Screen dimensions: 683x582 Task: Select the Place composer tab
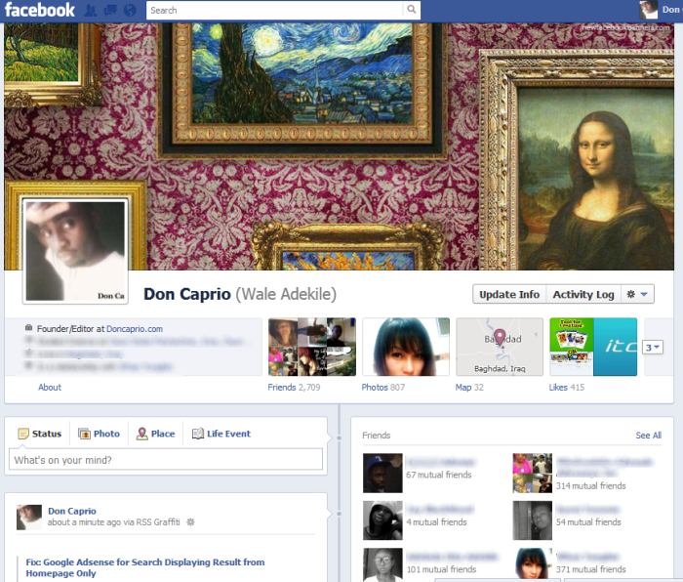155,434
